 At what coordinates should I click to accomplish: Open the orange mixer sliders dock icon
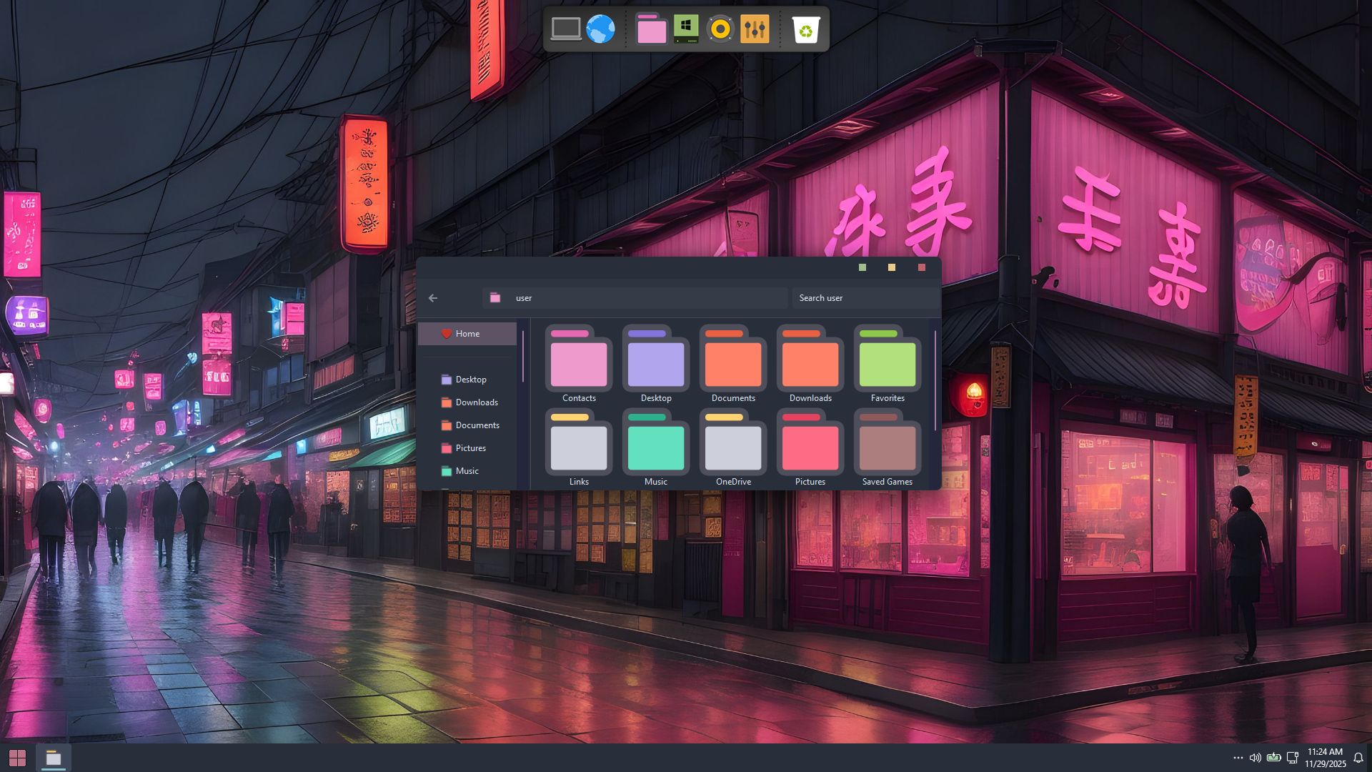(x=755, y=29)
